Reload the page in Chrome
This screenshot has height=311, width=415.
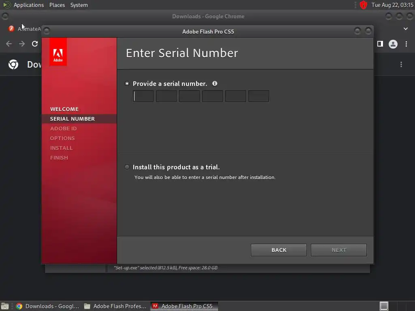tap(35, 44)
